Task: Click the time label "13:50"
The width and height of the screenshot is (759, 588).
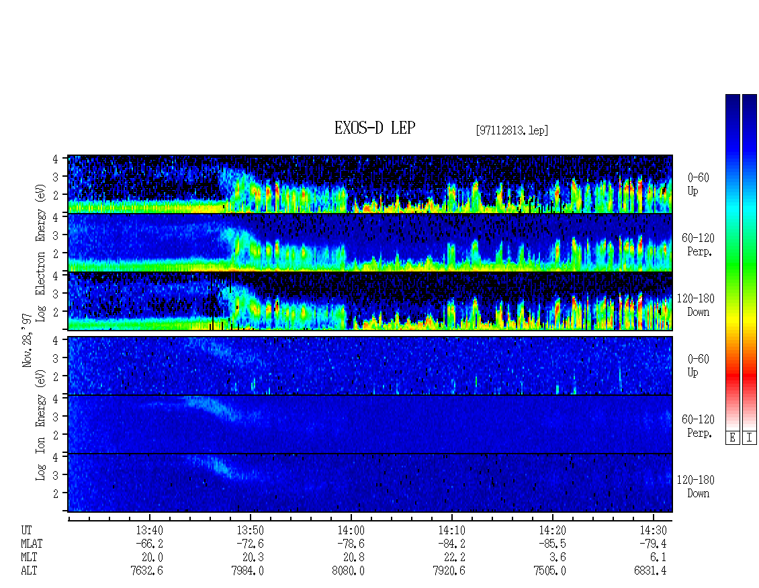Action: 250,530
